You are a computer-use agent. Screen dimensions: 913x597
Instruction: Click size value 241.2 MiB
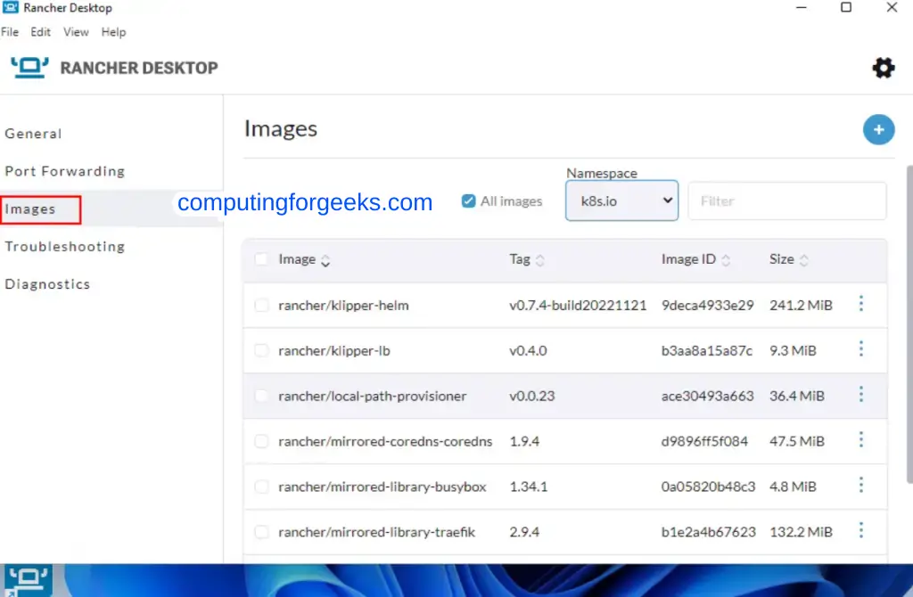[x=801, y=306]
